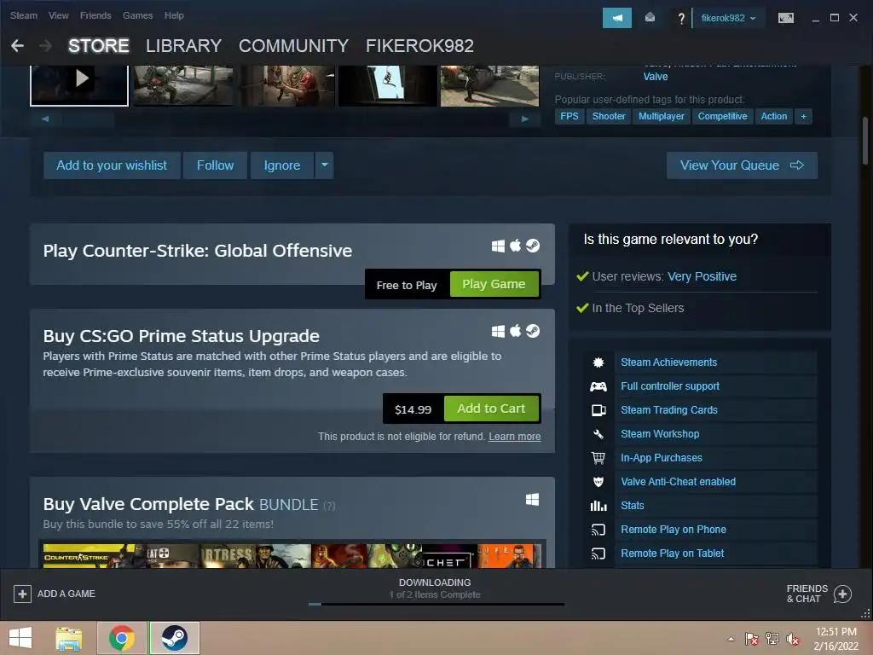
Task: Click the muted volume tray icon
Action: coord(793,639)
